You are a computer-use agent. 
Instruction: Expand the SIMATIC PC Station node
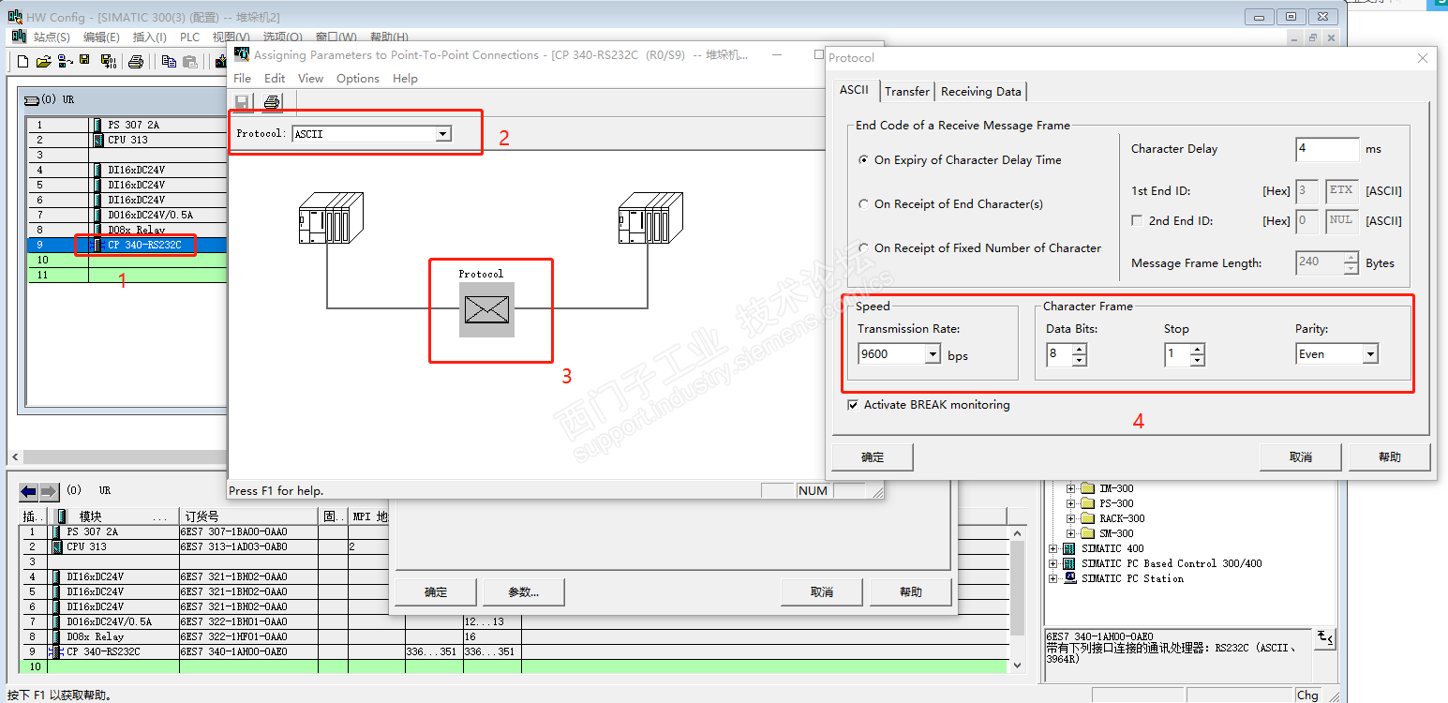(x=1053, y=578)
